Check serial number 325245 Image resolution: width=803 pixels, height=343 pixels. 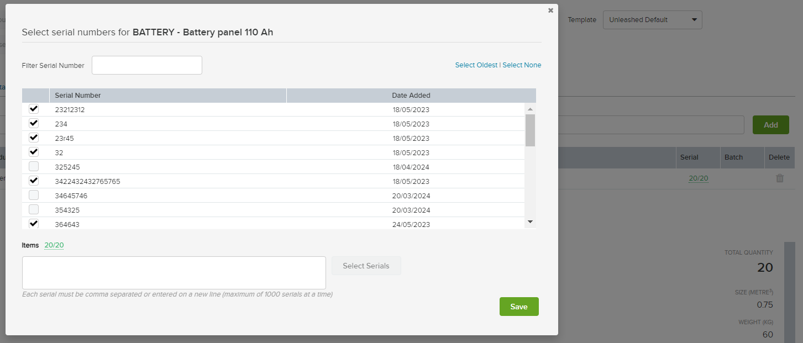tap(34, 166)
